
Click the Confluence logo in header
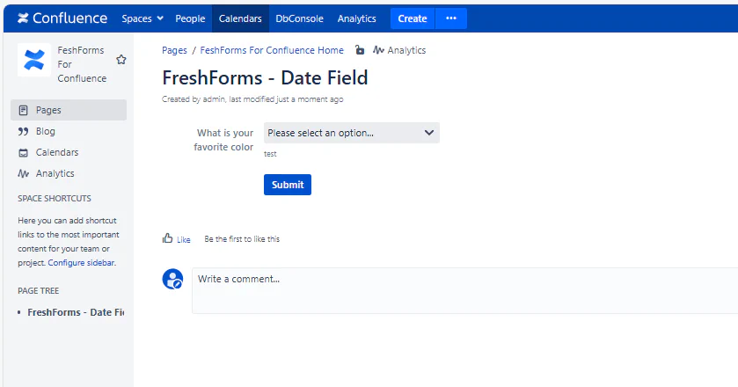[62, 18]
